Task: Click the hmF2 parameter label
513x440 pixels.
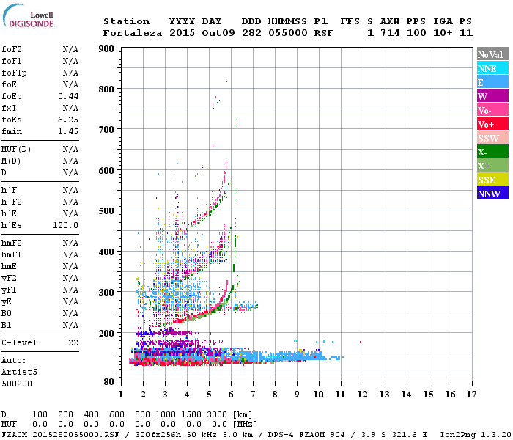Action: click(x=12, y=243)
